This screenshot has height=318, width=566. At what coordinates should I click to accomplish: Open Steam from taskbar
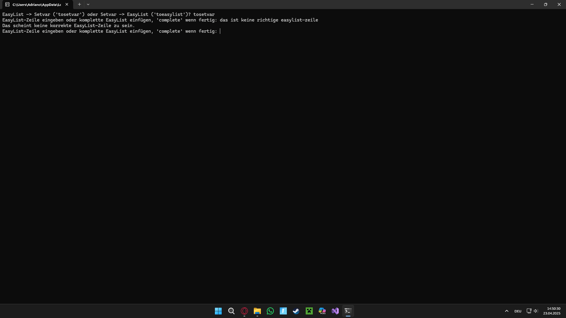click(x=296, y=311)
